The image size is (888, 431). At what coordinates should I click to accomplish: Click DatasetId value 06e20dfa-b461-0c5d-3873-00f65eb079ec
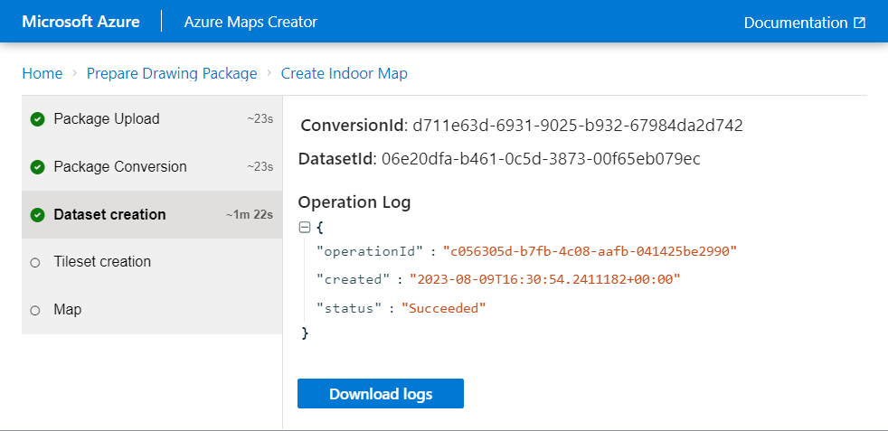(541, 160)
